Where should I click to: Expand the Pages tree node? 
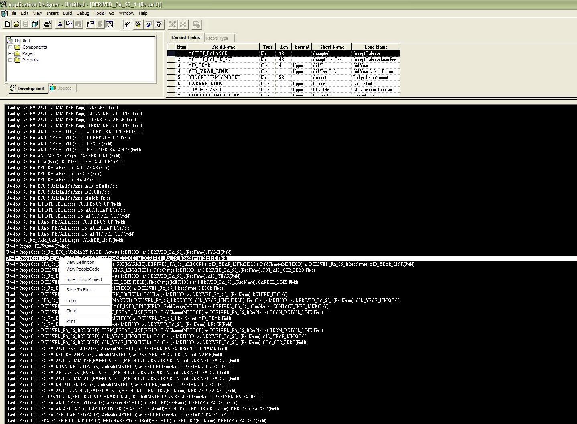[x=10, y=53]
